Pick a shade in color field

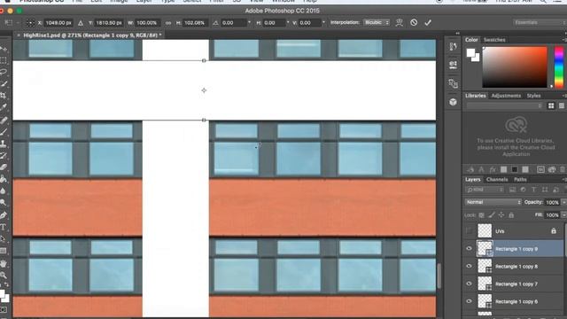[515, 67]
